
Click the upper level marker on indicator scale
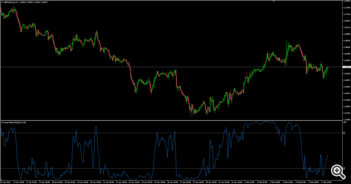344,133
